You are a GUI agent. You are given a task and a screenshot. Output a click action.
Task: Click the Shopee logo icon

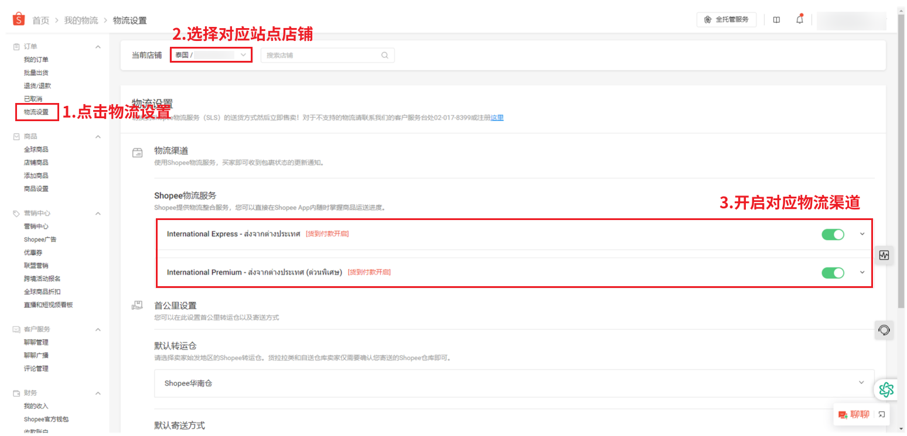point(19,20)
